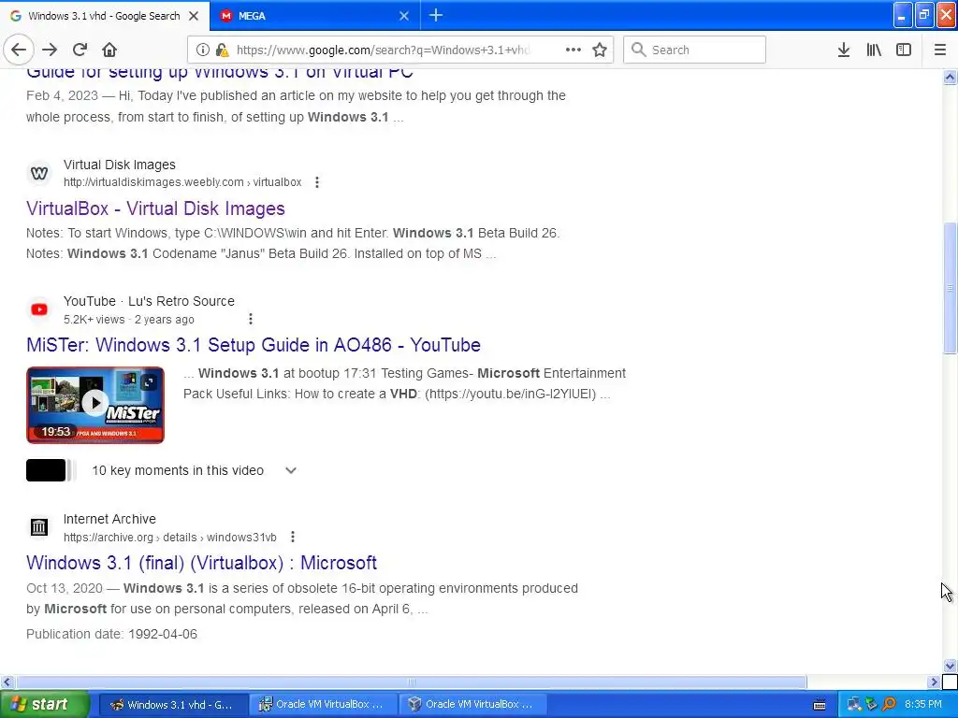Open the Guide for setting up Windows 3.1 link
This screenshot has width=958, height=718.
[220, 73]
